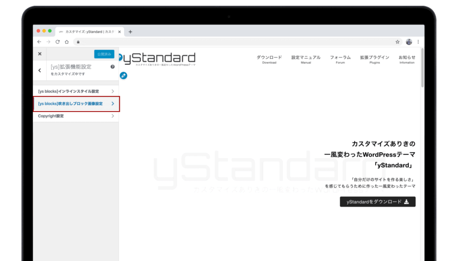The height and width of the screenshot is (261, 465).
Task: Open [ys blocks]インラインスタイル設定 section
Action: 76,91
